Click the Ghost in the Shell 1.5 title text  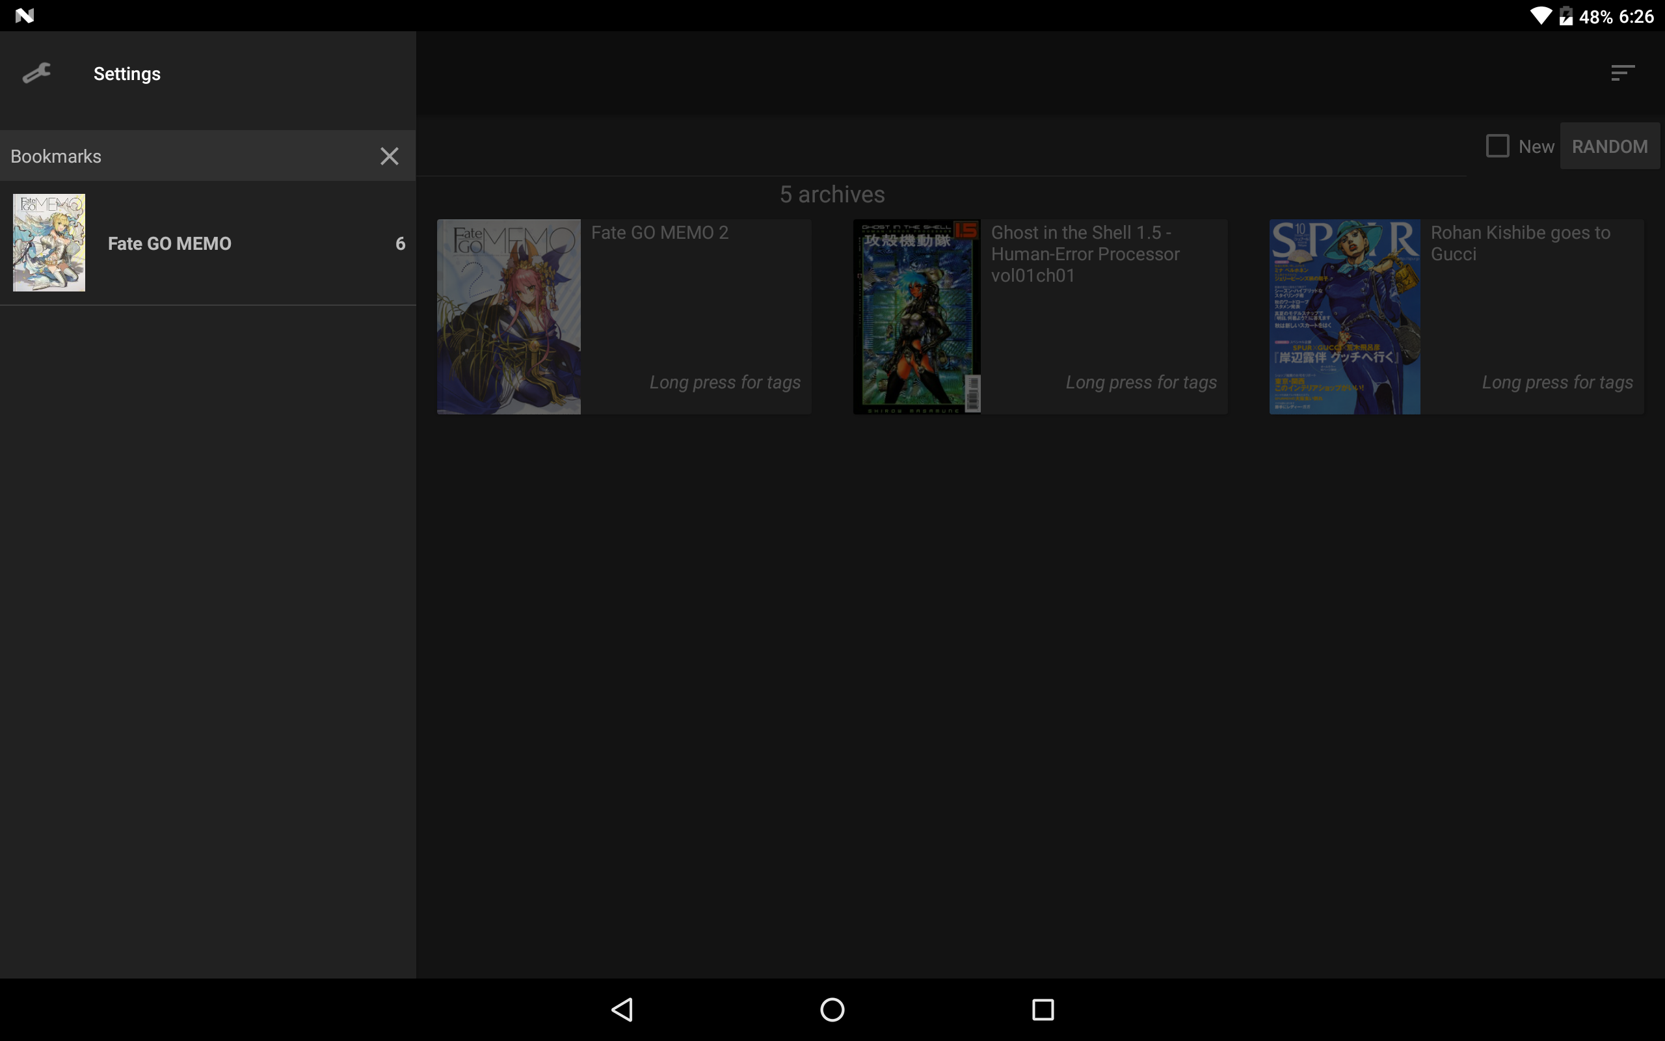click(x=1085, y=254)
